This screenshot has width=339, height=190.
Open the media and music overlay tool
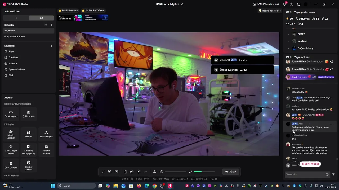[x=110, y=172]
